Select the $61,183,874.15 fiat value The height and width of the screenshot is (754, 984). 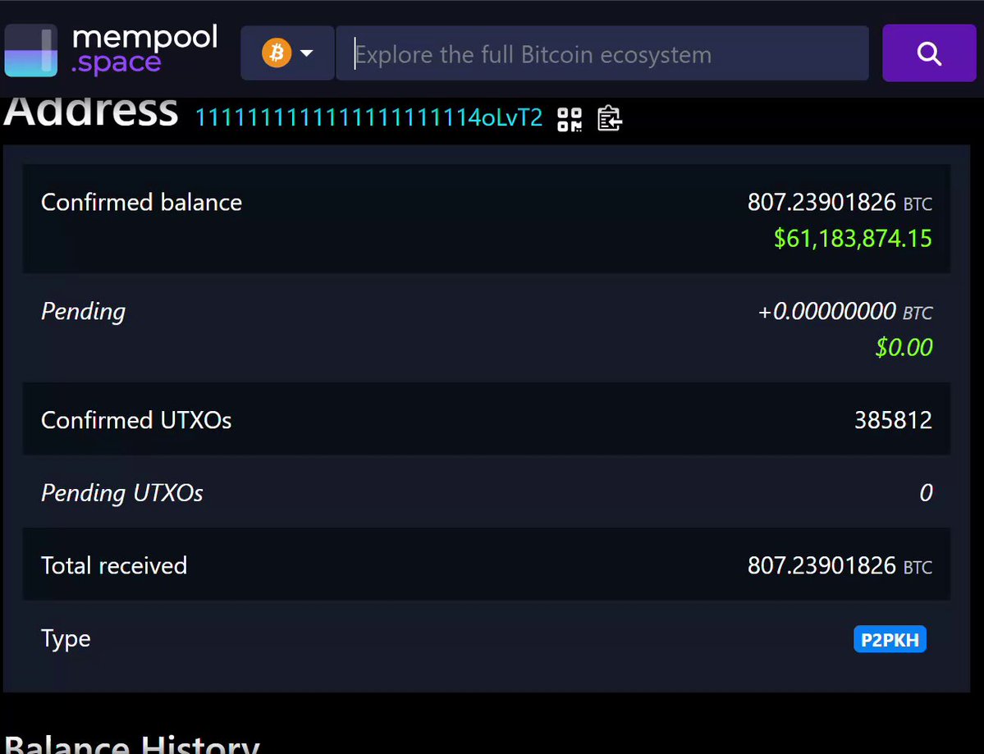point(853,239)
